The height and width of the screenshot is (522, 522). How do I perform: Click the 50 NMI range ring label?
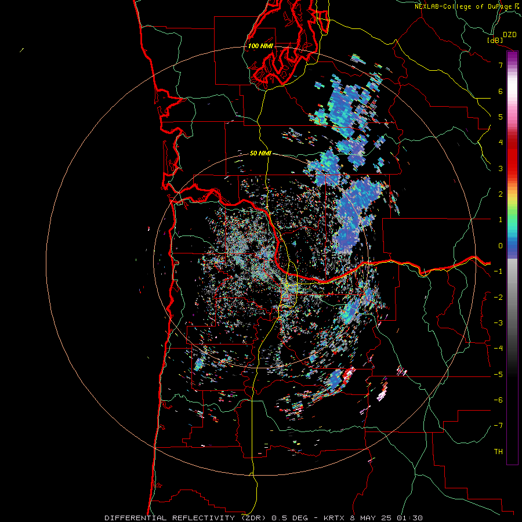click(x=260, y=153)
